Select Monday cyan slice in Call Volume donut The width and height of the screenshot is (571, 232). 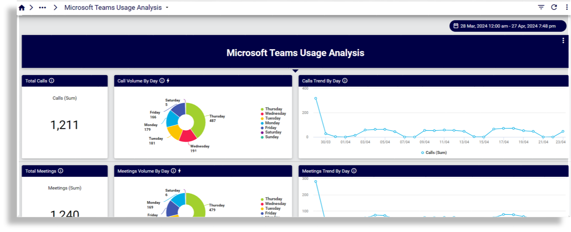click(172, 119)
